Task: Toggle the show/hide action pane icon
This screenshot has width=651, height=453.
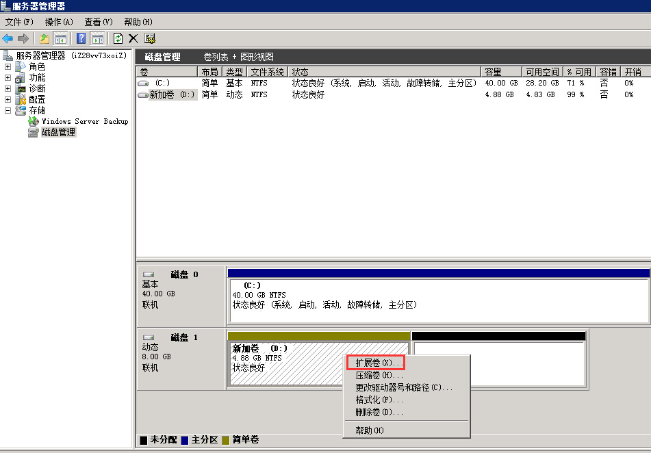Action: click(x=97, y=38)
